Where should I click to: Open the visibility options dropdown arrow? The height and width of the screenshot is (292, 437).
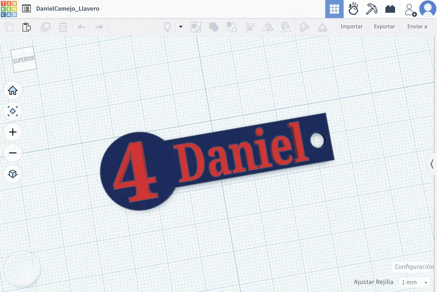[181, 27]
